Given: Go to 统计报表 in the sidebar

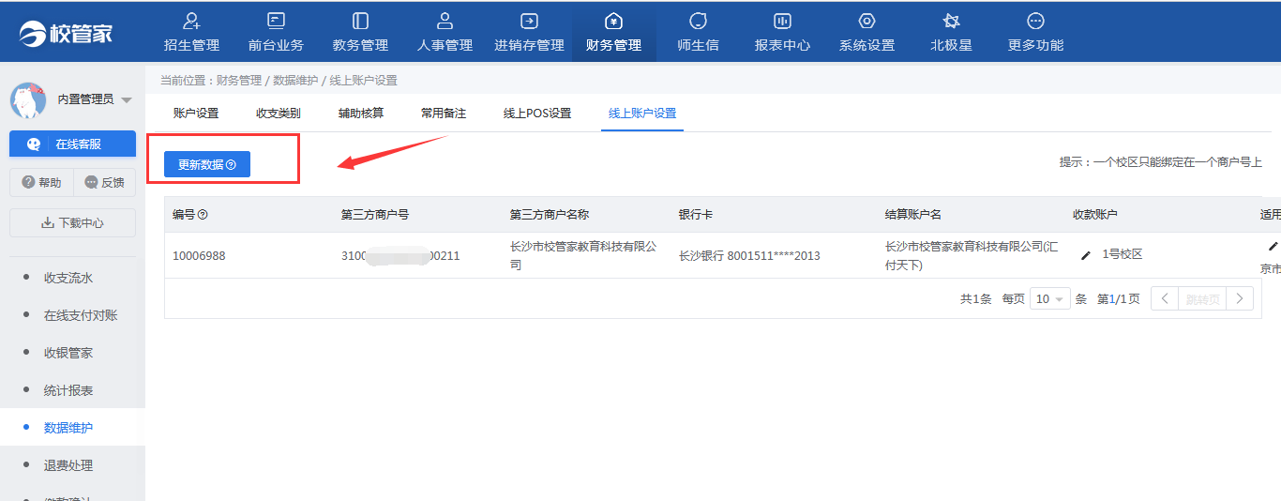Looking at the screenshot, I should 68,390.
